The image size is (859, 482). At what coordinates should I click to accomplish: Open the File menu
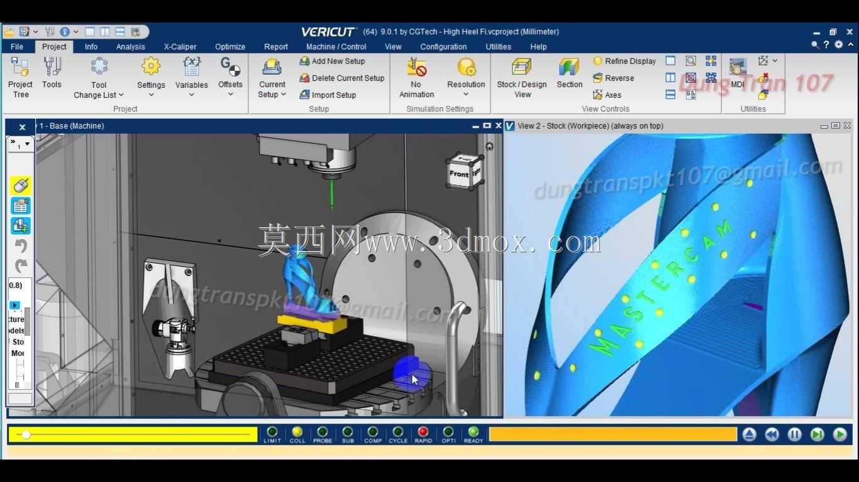point(17,46)
